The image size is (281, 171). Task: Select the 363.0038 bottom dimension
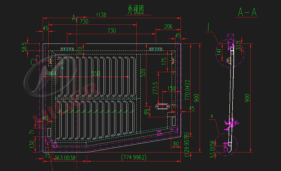pyautogui.click(x=65, y=158)
